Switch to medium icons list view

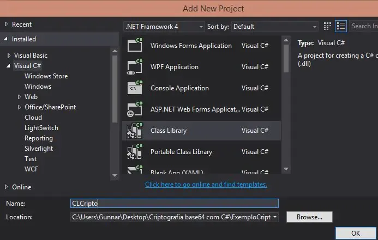click(x=340, y=26)
